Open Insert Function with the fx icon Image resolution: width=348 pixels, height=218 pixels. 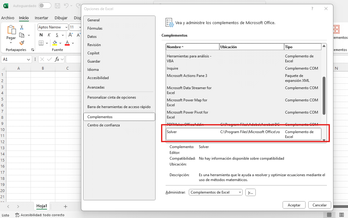pos(57,59)
